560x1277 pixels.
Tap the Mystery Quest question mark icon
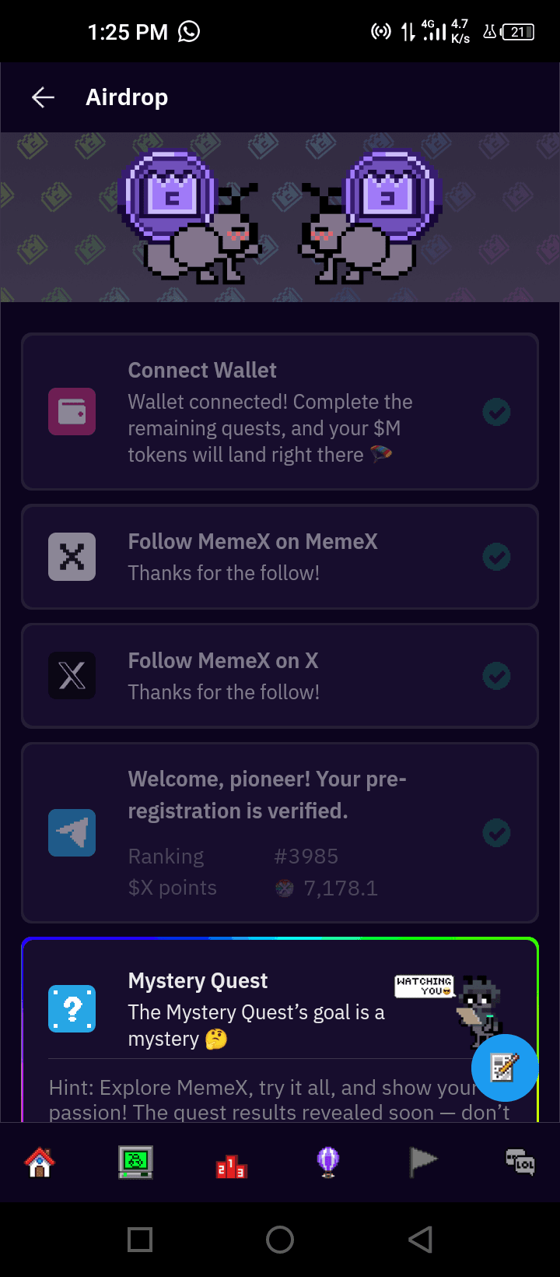pyautogui.click(x=72, y=1008)
